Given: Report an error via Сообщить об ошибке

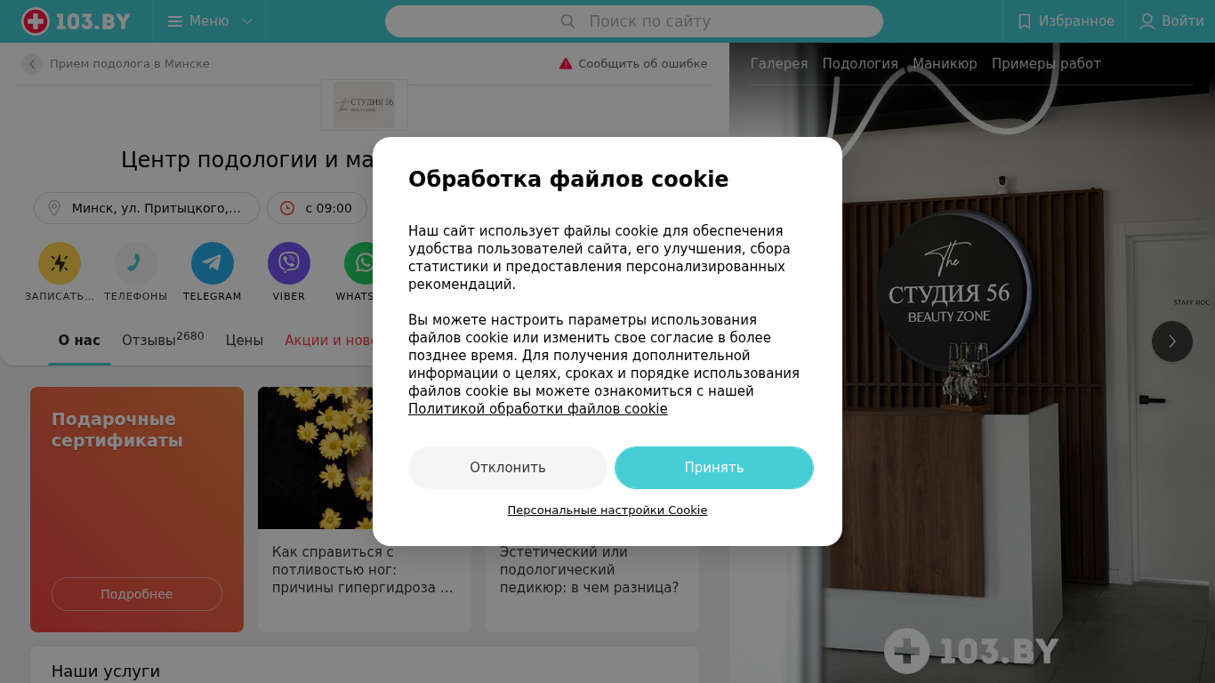Looking at the screenshot, I should (x=633, y=64).
